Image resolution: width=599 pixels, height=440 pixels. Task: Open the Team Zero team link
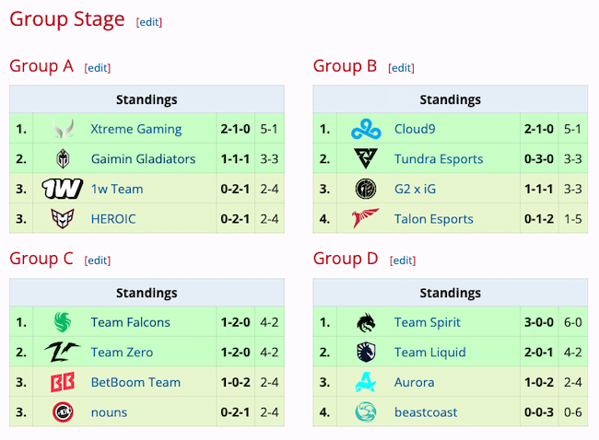coord(122,353)
